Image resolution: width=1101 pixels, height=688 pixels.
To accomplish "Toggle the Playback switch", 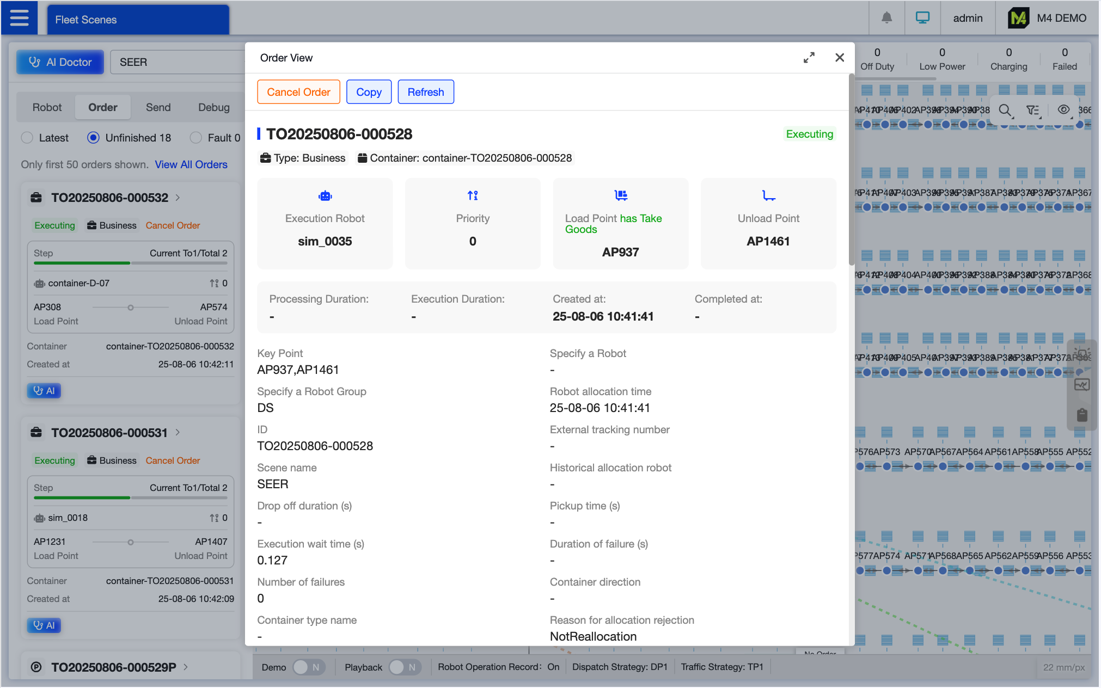I will pos(405,667).
